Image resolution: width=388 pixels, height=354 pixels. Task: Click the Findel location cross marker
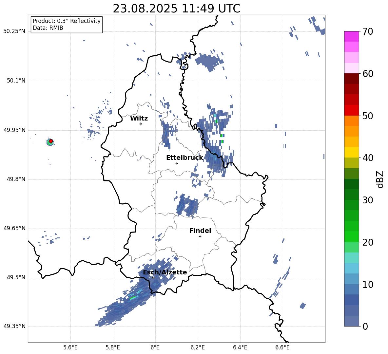click(x=200, y=236)
